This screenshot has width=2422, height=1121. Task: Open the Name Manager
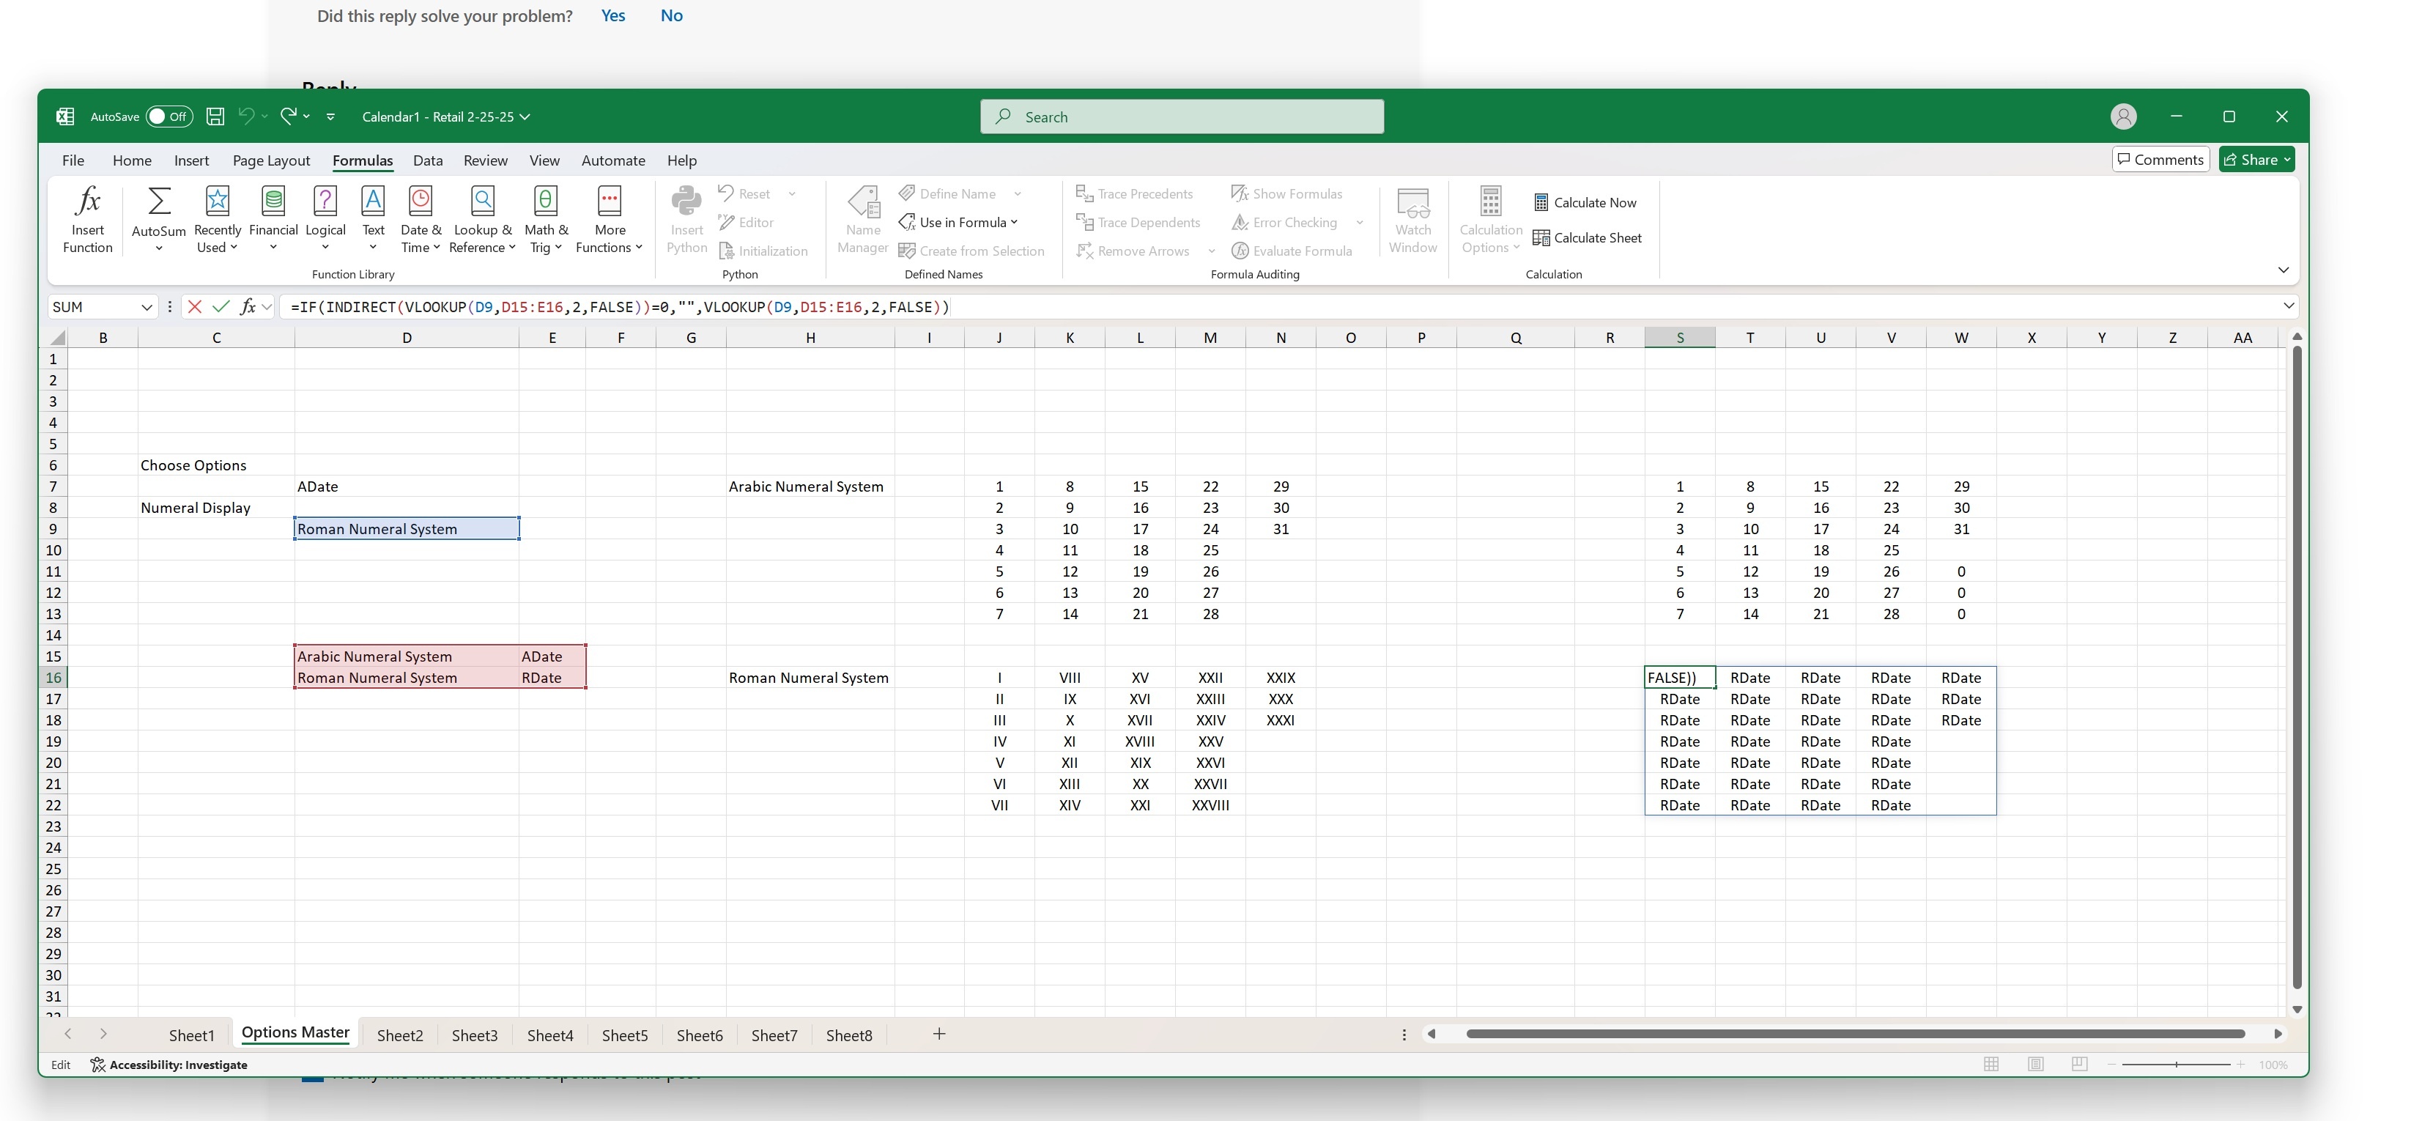click(862, 219)
